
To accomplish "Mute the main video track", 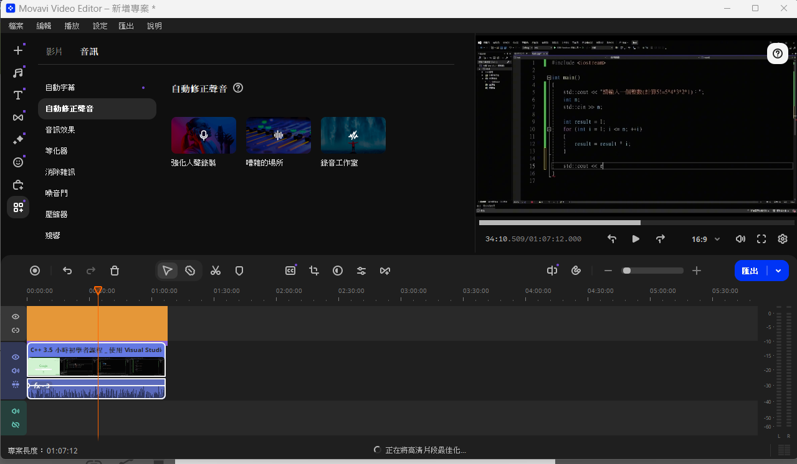I will click(16, 371).
